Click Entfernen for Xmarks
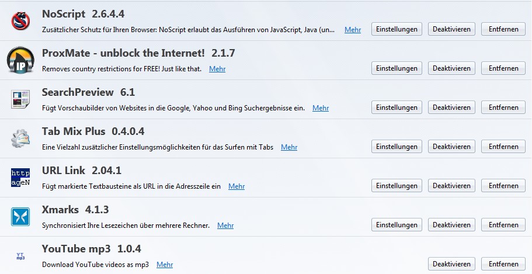This screenshot has width=532, height=274. [503, 225]
